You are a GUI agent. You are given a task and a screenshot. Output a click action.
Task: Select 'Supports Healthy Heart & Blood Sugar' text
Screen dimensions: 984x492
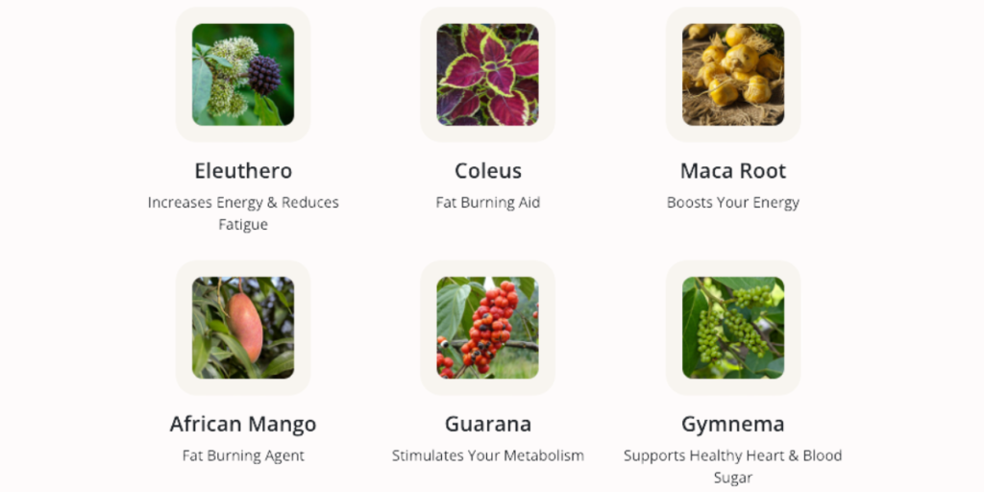[x=733, y=466]
